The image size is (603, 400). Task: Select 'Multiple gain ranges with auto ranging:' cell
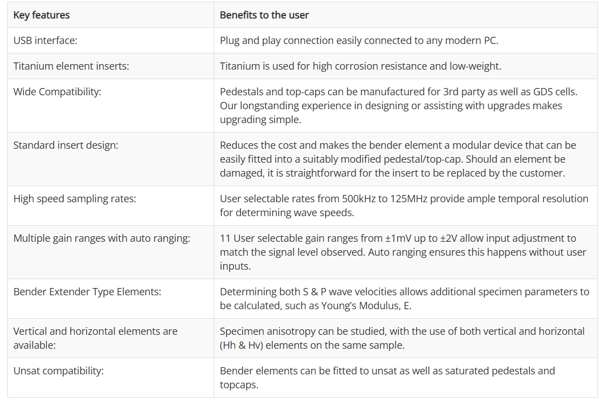pyautogui.click(x=102, y=238)
